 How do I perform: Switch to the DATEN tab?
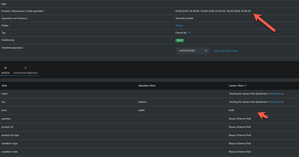click(x=6, y=73)
